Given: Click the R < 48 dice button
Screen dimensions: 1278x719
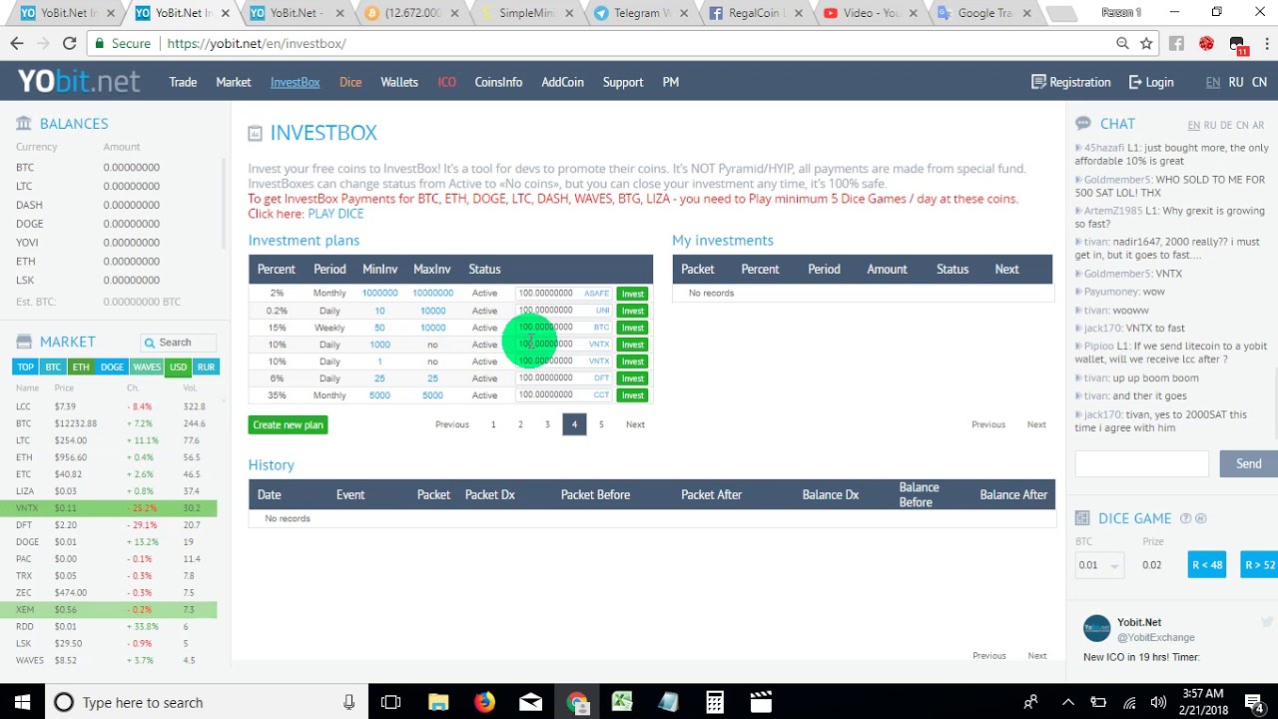Looking at the screenshot, I should pyautogui.click(x=1207, y=564).
